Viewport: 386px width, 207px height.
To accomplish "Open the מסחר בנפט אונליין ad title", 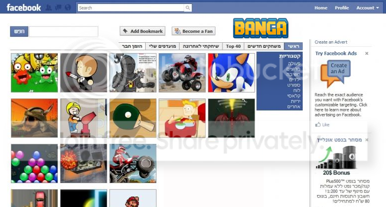I will tap(340, 140).
